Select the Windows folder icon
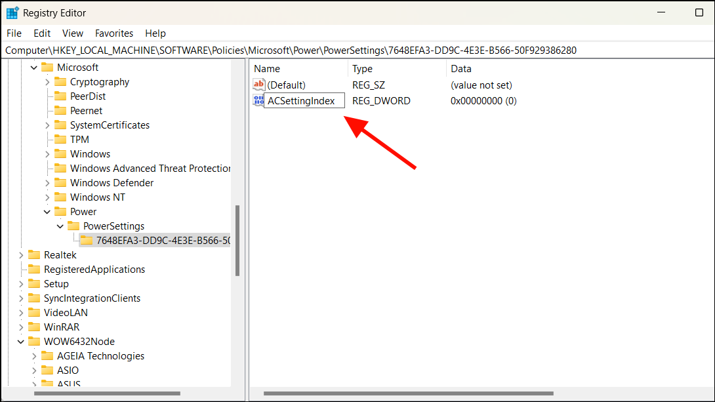715x402 pixels. coord(60,154)
